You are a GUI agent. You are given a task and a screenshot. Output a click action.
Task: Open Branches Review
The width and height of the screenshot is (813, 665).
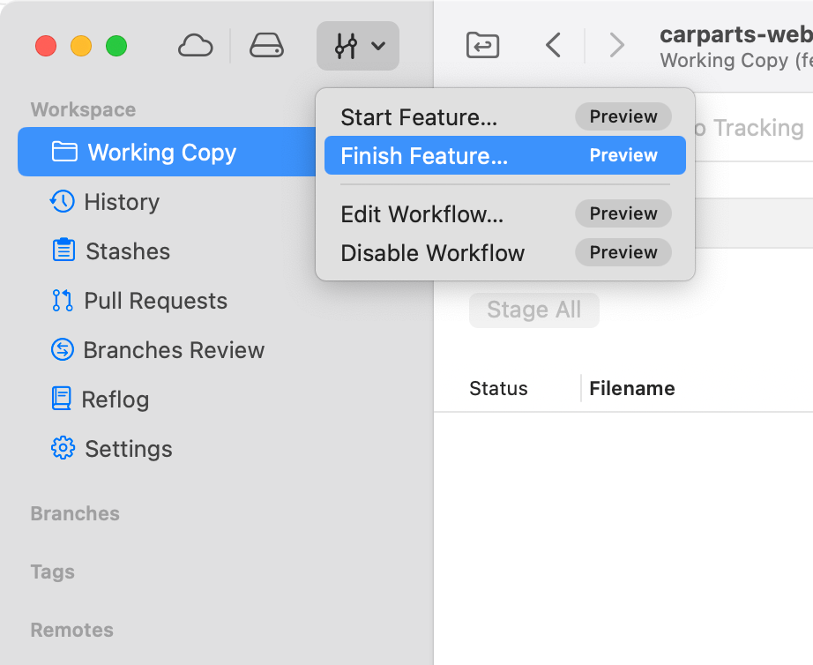click(173, 350)
